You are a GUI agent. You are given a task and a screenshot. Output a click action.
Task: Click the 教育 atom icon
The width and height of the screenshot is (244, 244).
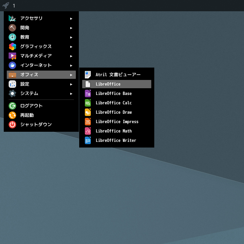[12, 37]
